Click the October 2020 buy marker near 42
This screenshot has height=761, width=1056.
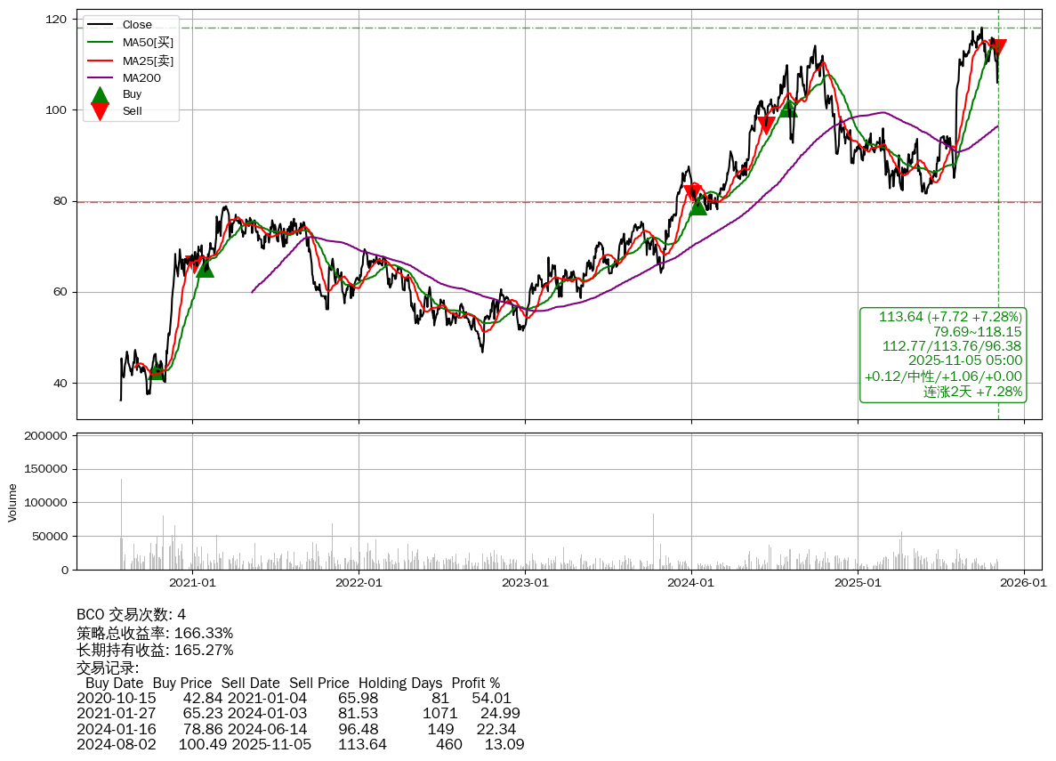(x=157, y=370)
